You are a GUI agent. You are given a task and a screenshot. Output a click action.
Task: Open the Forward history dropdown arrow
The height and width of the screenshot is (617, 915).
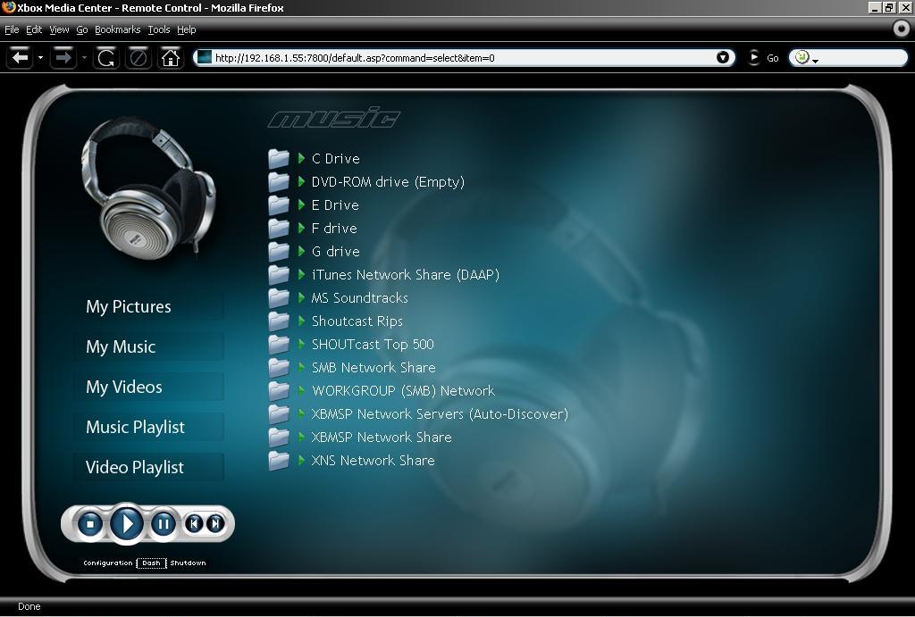point(84,58)
